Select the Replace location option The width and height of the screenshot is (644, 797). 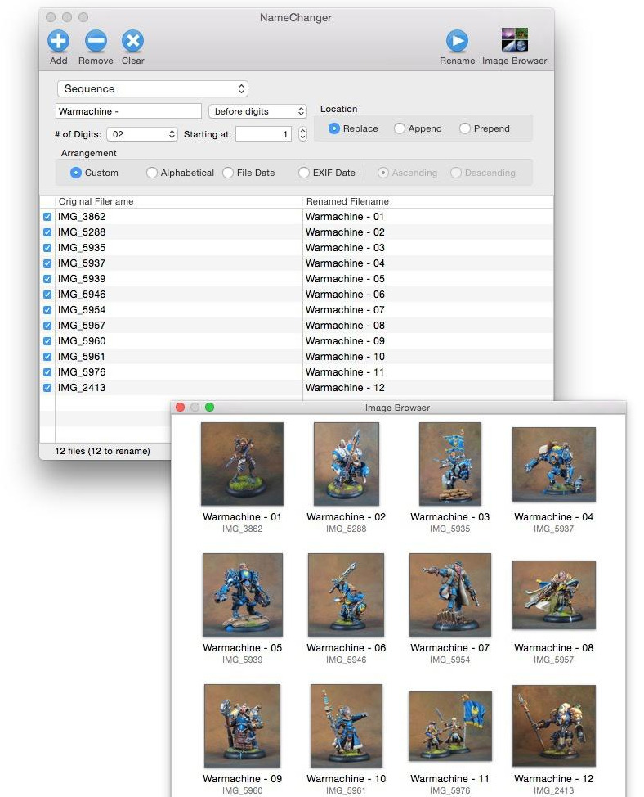pyautogui.click(x=334, y=128)
